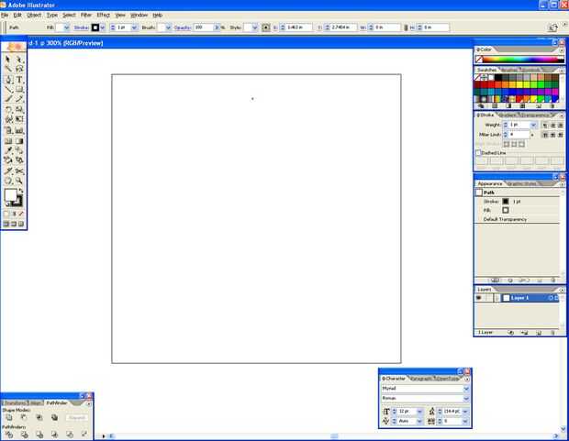Open the File menu
Image resolution: width=569 pixels, height=441 pixels.
pos(5,16)
